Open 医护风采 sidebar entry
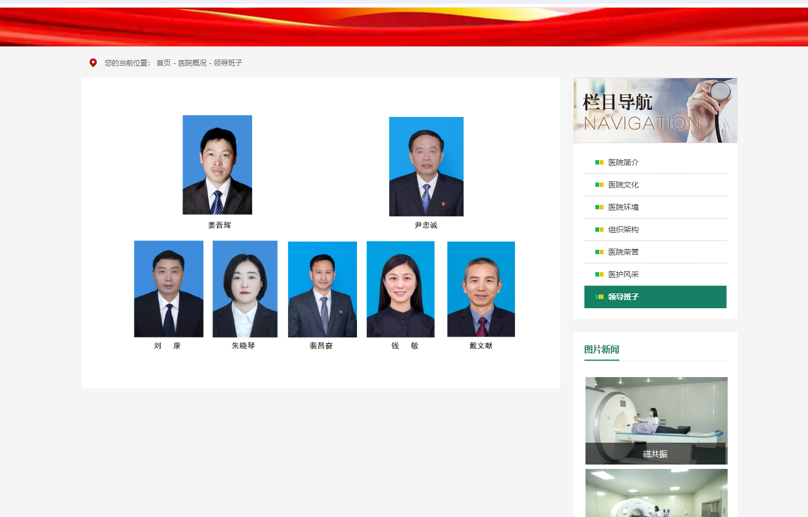The image size is (808, 517). 655,274
